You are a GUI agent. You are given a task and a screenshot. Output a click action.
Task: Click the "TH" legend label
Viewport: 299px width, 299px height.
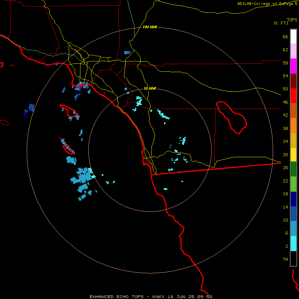tap(285, 259)
